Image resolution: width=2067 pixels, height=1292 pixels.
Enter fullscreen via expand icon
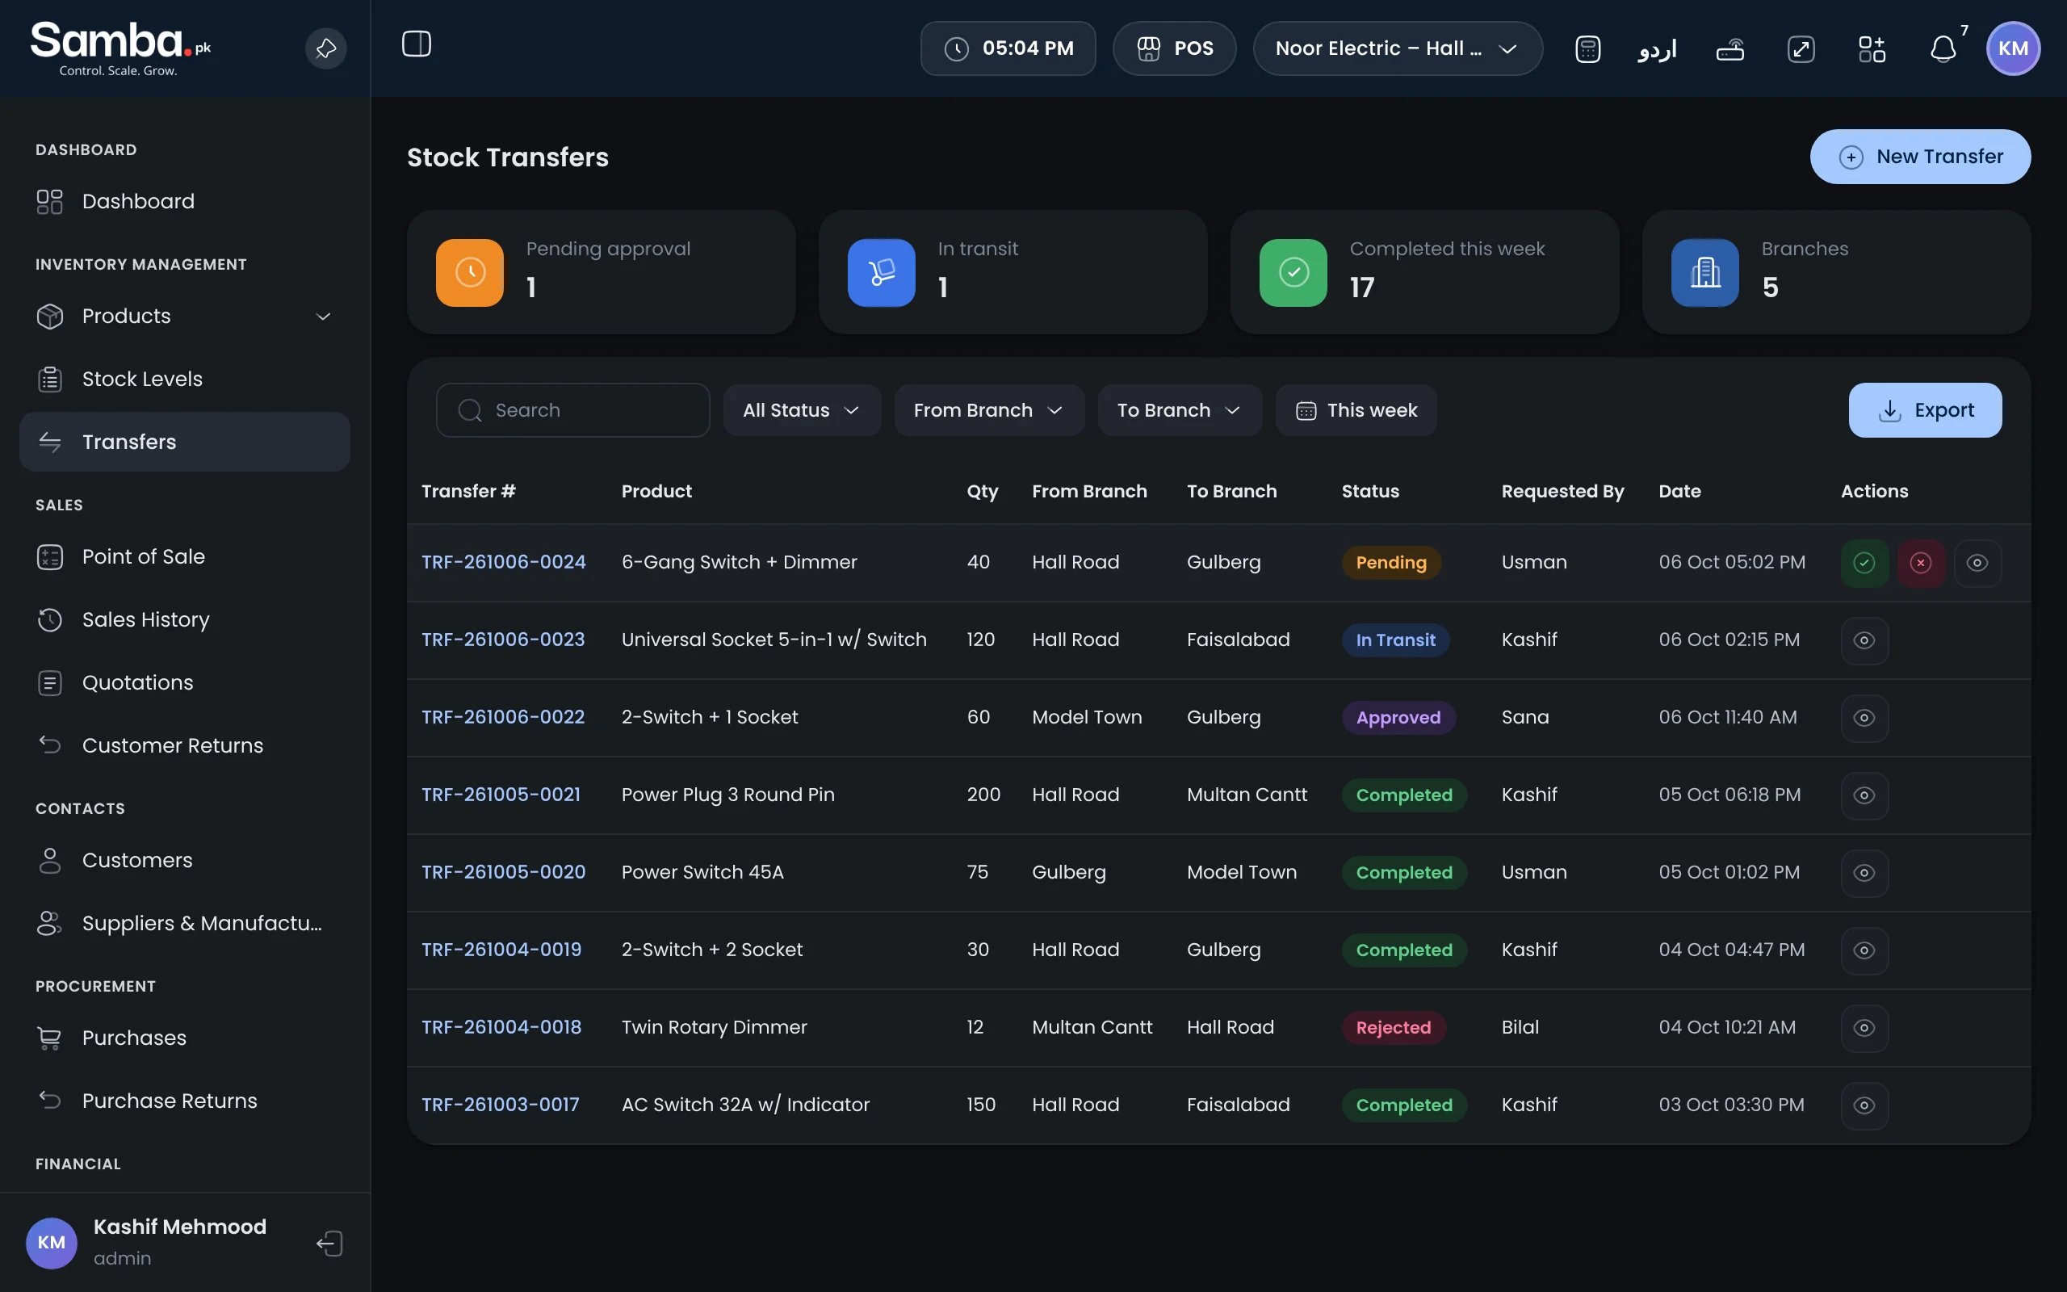click(x=1801, y=48)
